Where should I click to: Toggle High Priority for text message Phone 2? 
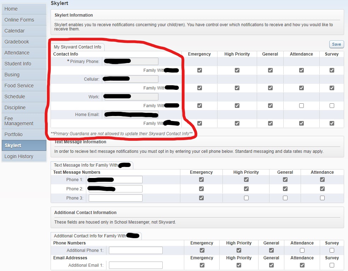246,189
